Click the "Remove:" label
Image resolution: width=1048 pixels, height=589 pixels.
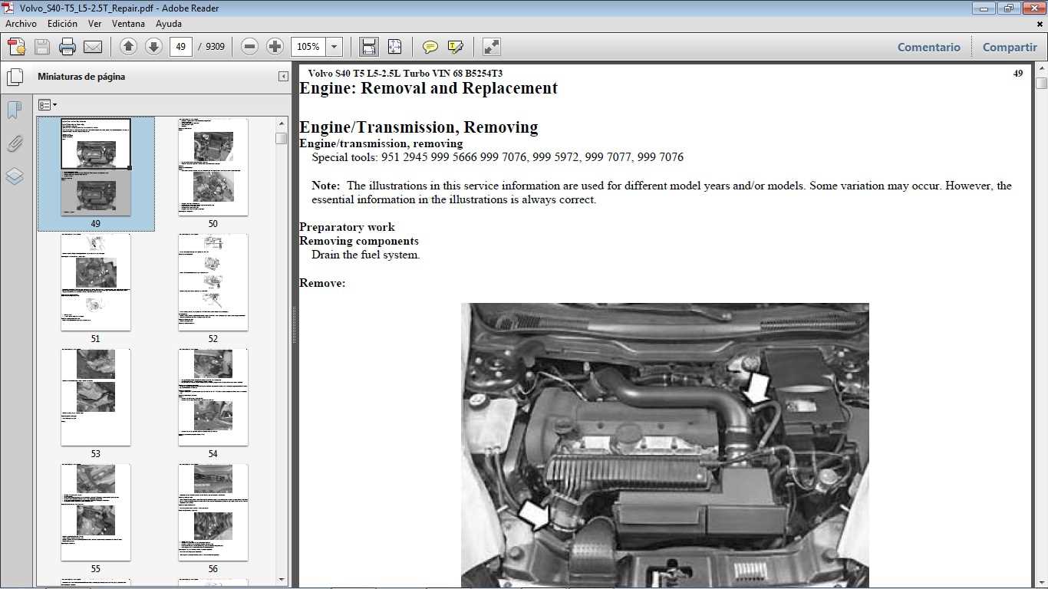(322, 283)
